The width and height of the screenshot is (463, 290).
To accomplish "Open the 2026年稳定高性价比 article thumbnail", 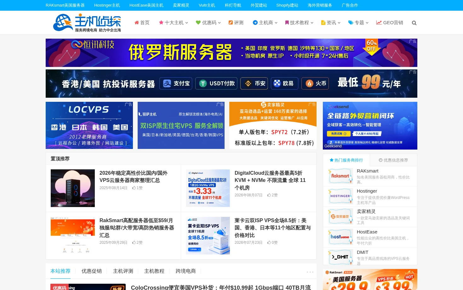I will (73, 188).
